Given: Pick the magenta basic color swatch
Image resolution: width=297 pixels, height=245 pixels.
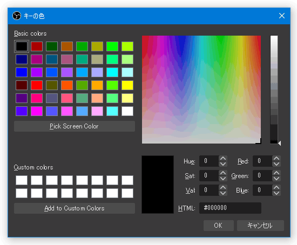Looking at the screenshot, I should pyautogui.click(x=37, y=111).
